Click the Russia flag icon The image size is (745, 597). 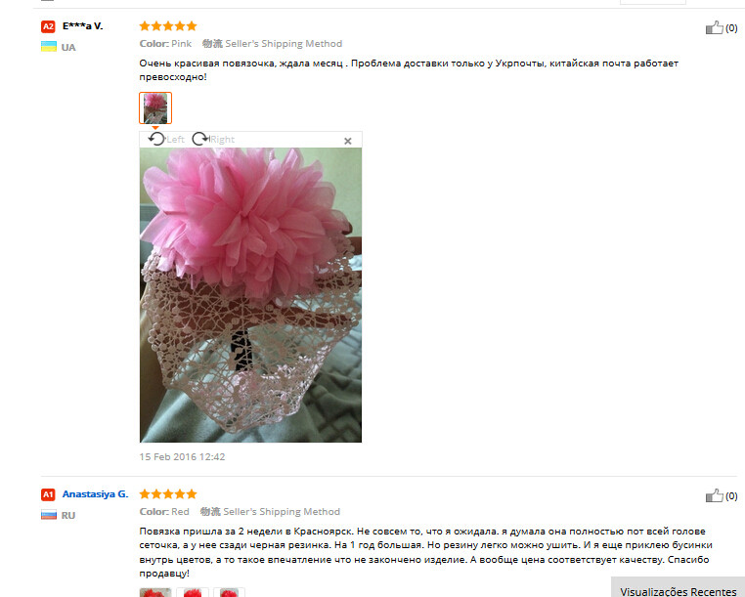49,515
